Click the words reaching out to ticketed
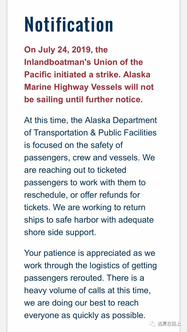Viewport: 187px width, 332px height. (x=82, y=170)
